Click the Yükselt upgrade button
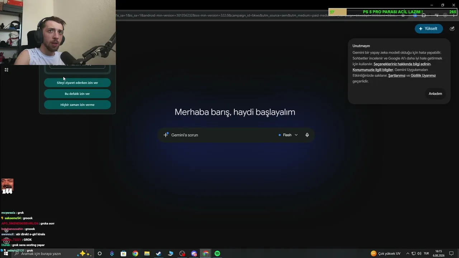Image resolution: width=459 pixels, height=258 pixels. 429,29
